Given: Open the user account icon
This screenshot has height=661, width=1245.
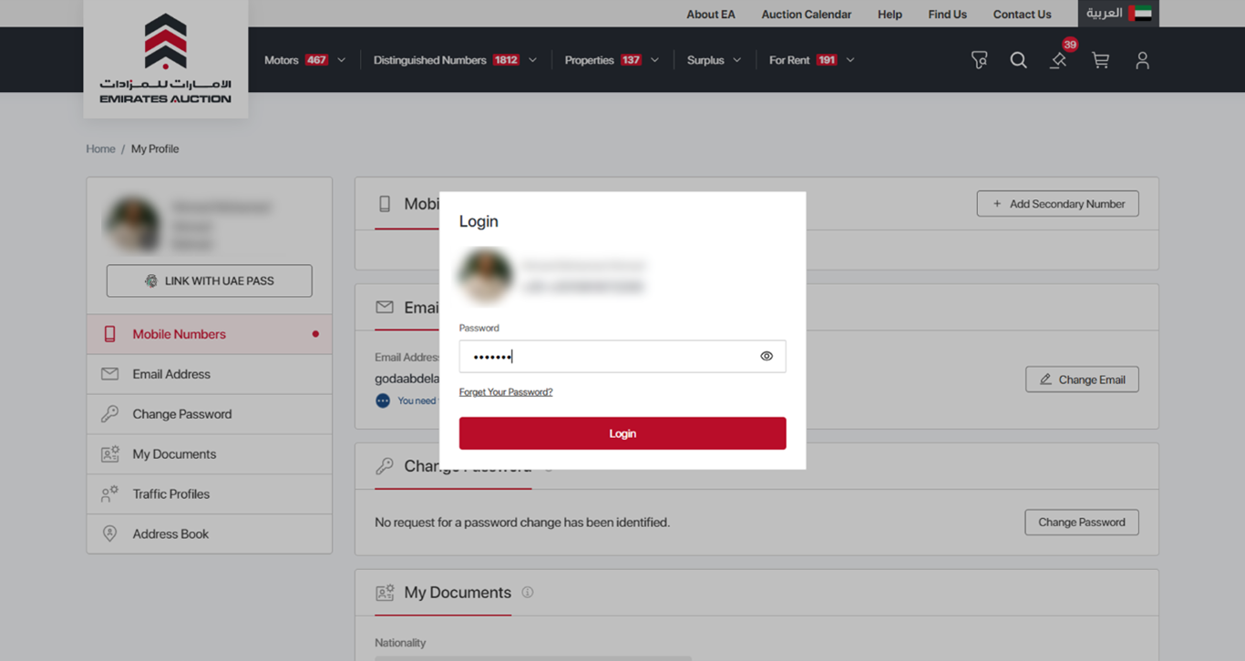Looking at the screenshot, I should (1142, 60).
